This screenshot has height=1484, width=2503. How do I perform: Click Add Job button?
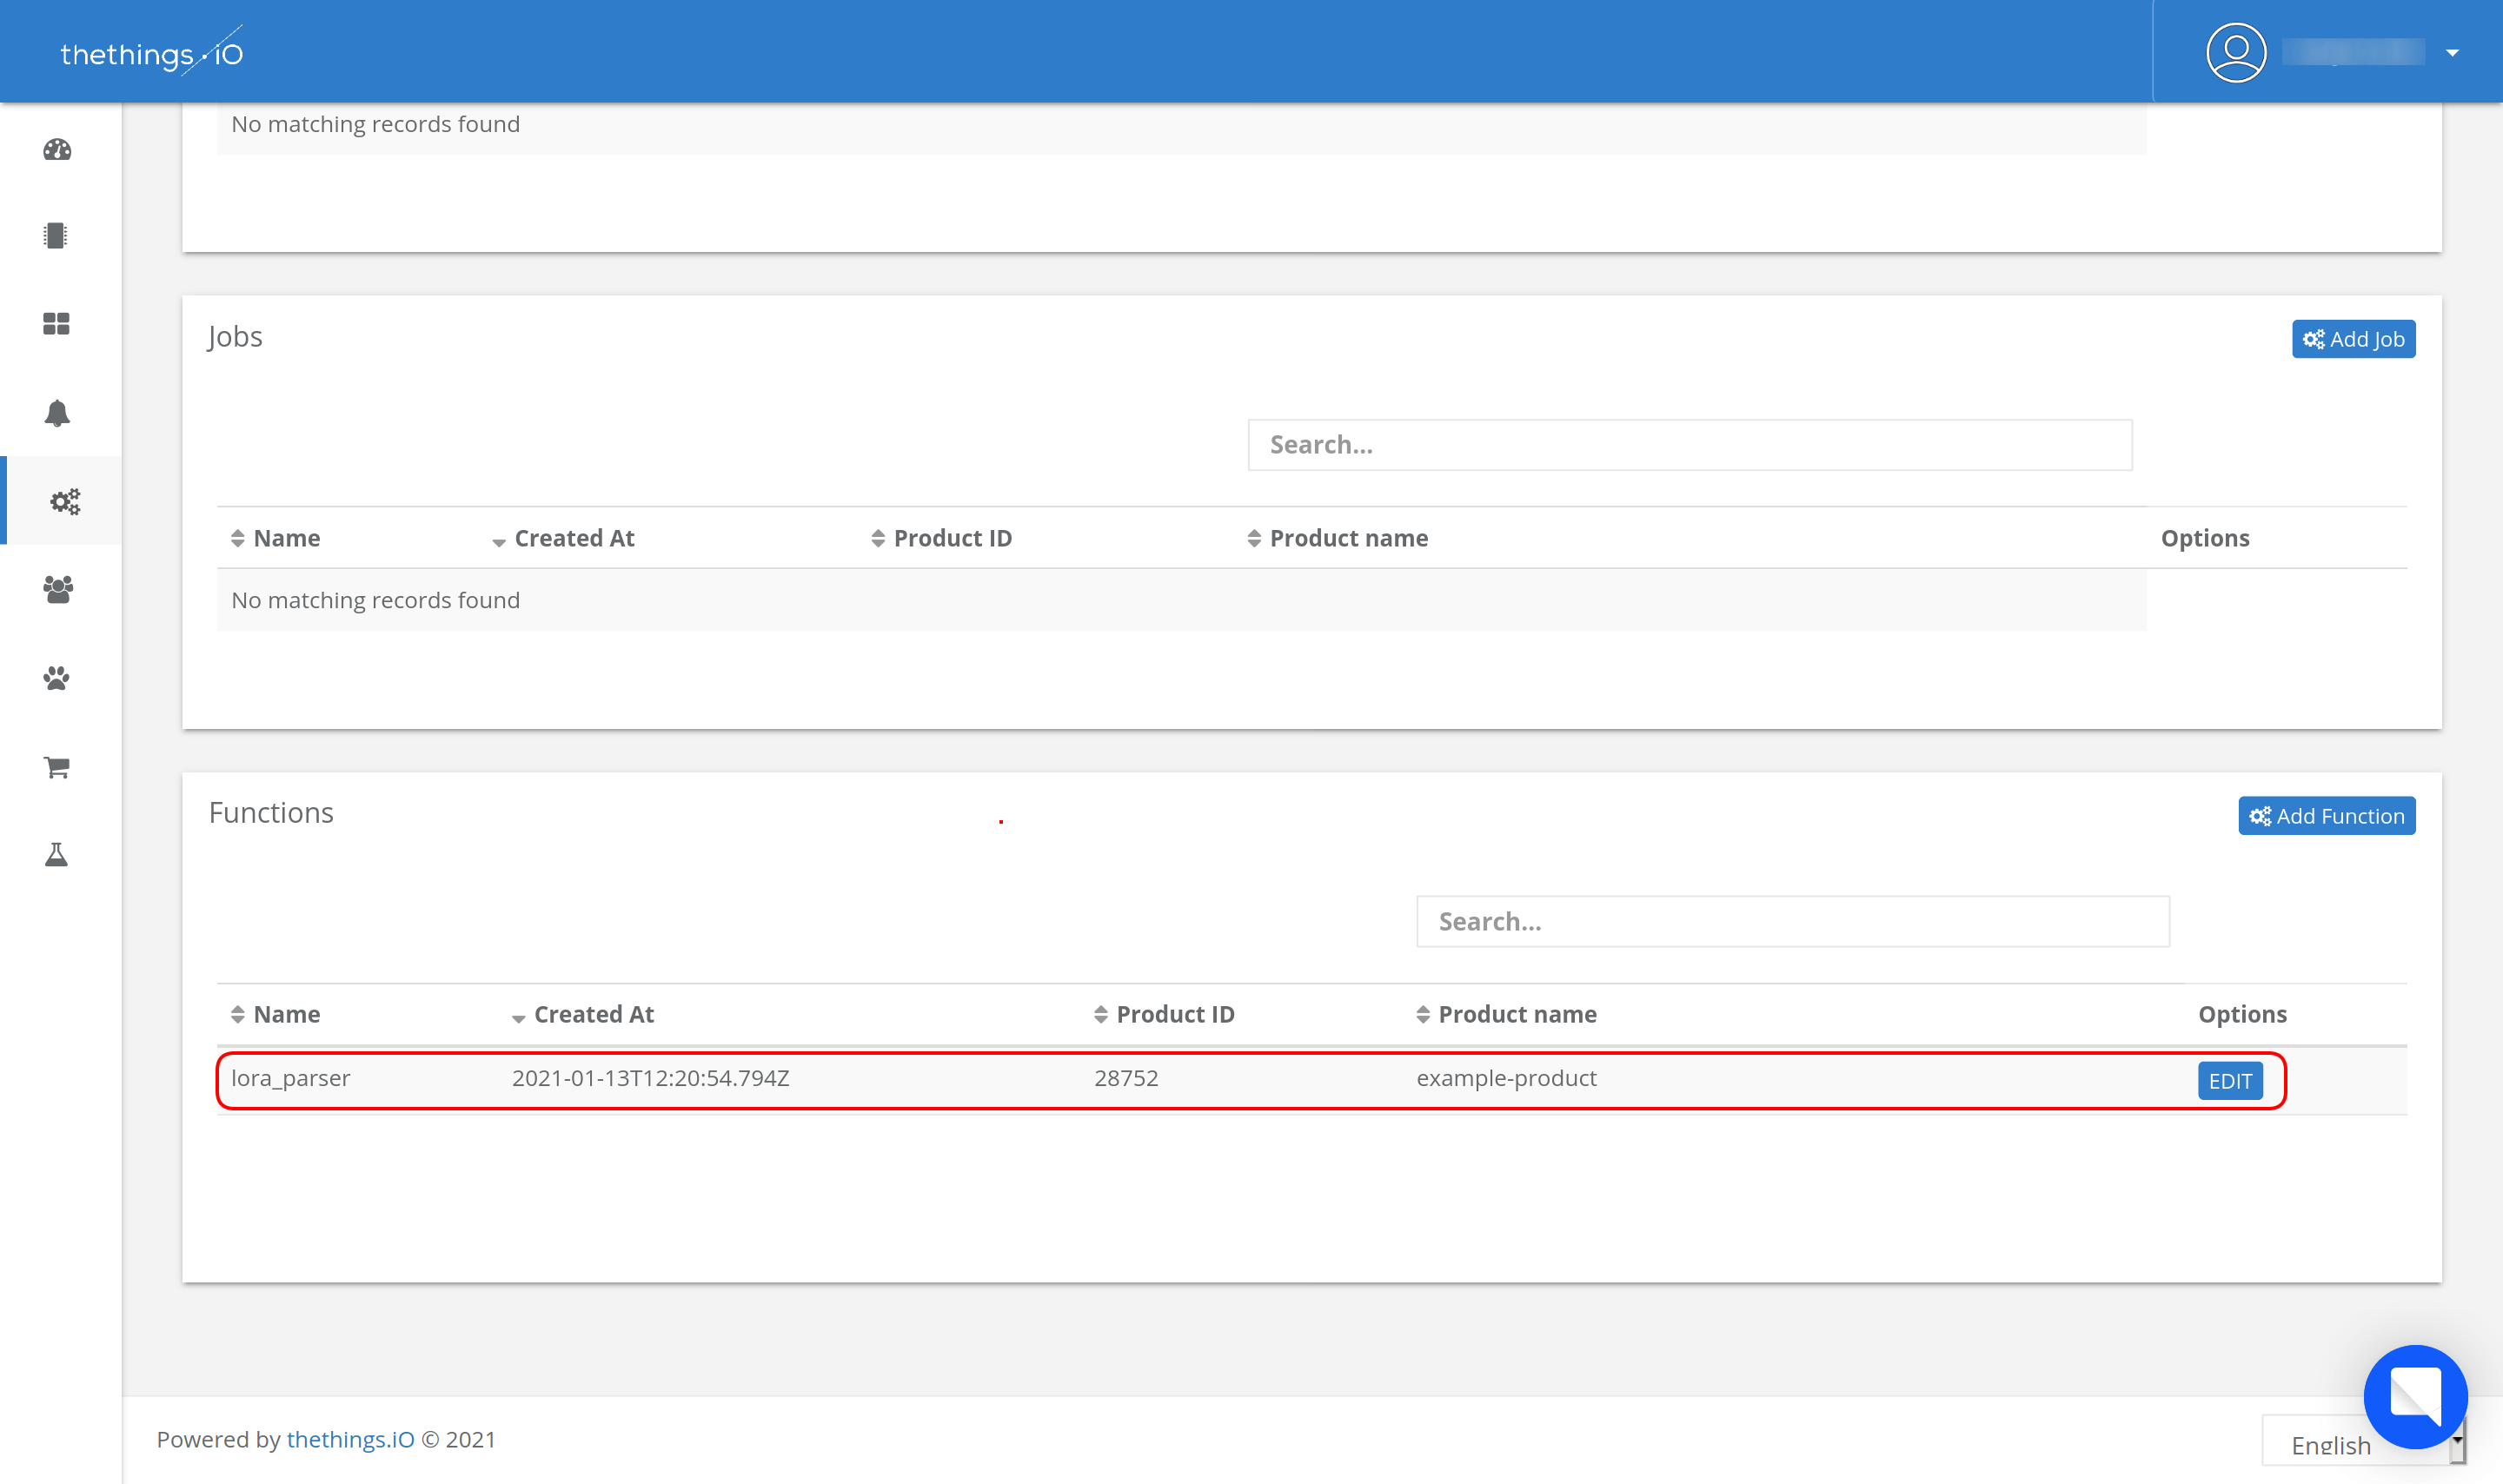coord(2354,339)
